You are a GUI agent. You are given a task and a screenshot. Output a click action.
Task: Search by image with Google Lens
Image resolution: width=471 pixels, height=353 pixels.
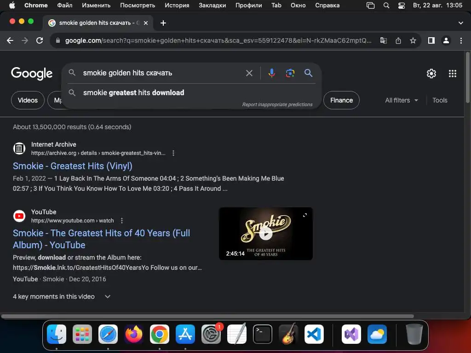point(290,73)
